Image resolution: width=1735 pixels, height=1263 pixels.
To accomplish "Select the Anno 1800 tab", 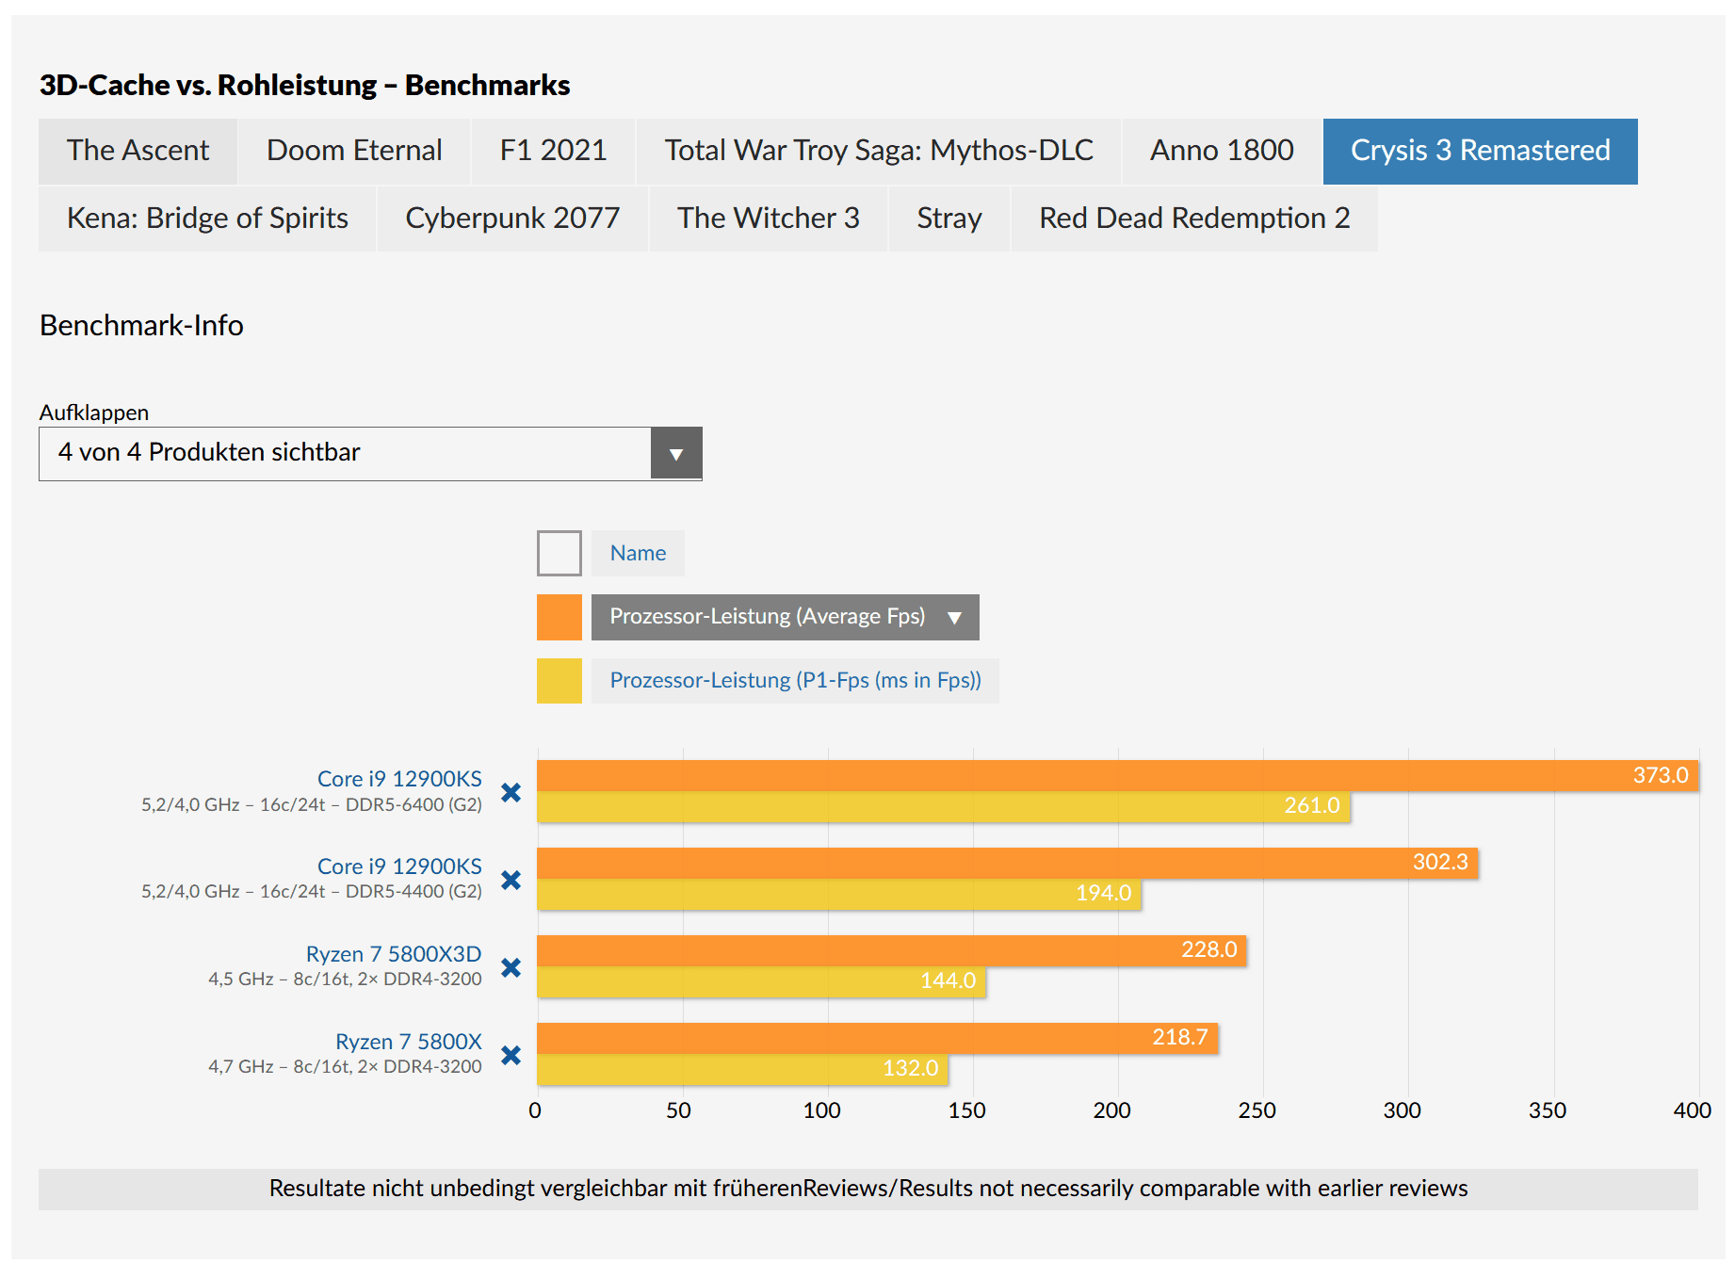I will [1222, 151].
